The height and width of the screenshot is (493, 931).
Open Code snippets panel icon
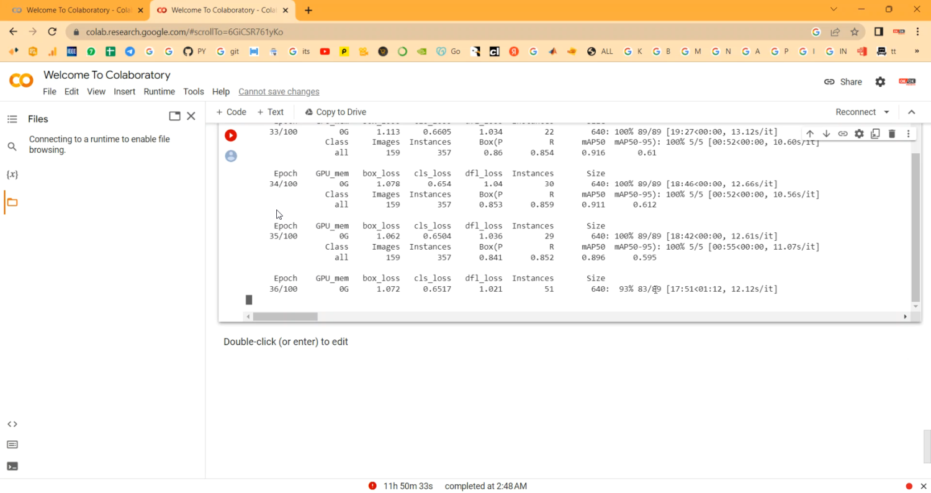[x=12, y=424]
